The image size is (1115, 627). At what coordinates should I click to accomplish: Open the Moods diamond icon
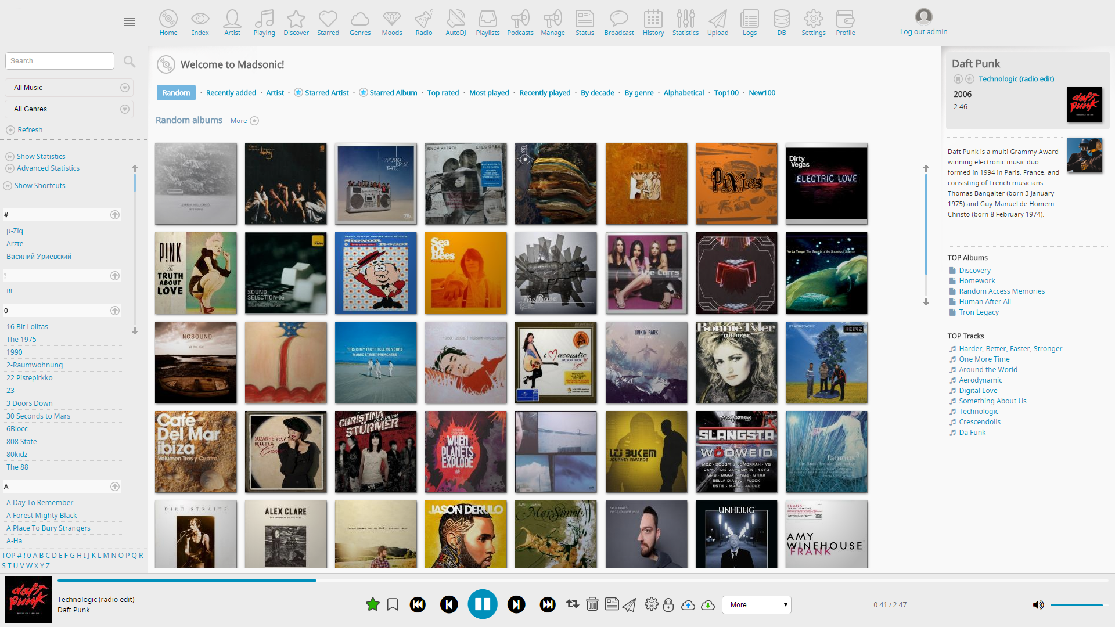(x=392, y=19)
